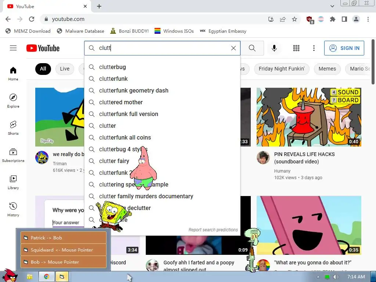Open Shorts in the sidebar
The image size is (376, 282).
[13, 128]
